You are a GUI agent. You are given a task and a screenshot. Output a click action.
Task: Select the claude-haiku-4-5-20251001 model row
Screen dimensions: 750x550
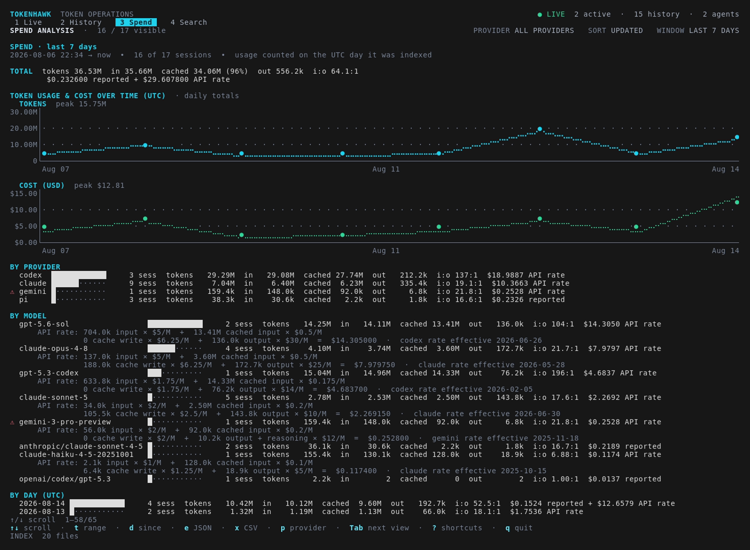[340, 455]
